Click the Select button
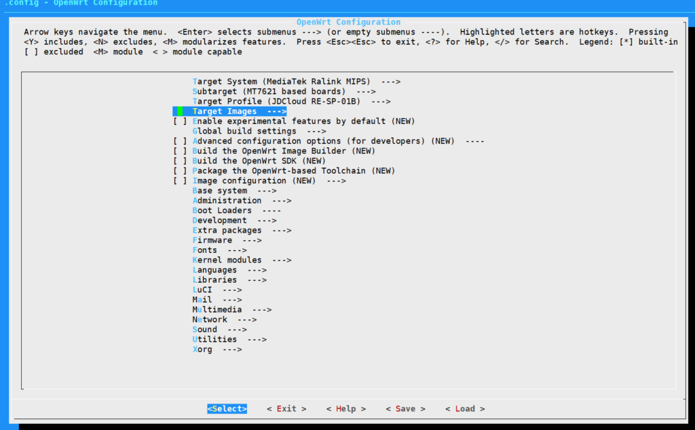The width and height of the screenshot is (695, 430). pyautogui.click(x=227, y=409)
